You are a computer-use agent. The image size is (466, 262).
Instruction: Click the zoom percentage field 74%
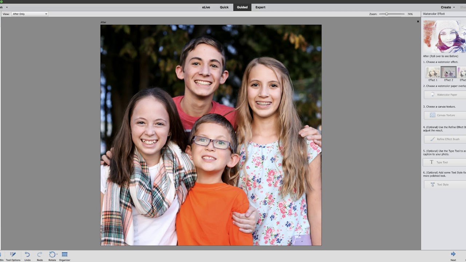point(410,14)
